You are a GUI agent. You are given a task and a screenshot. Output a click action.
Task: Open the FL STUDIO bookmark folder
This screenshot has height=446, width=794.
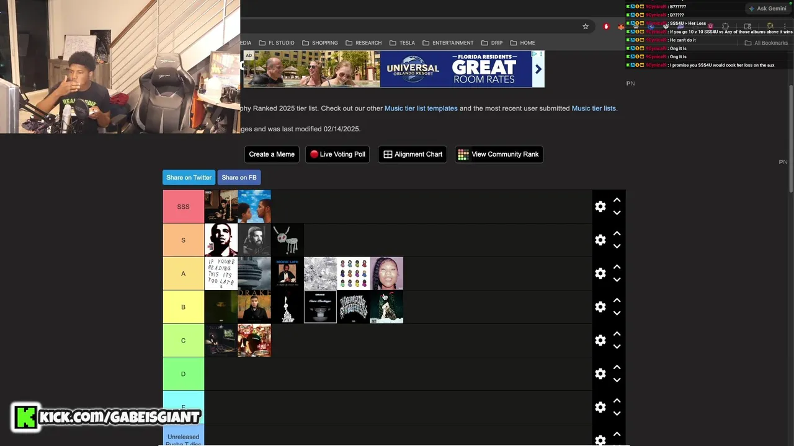pos(276,43)
